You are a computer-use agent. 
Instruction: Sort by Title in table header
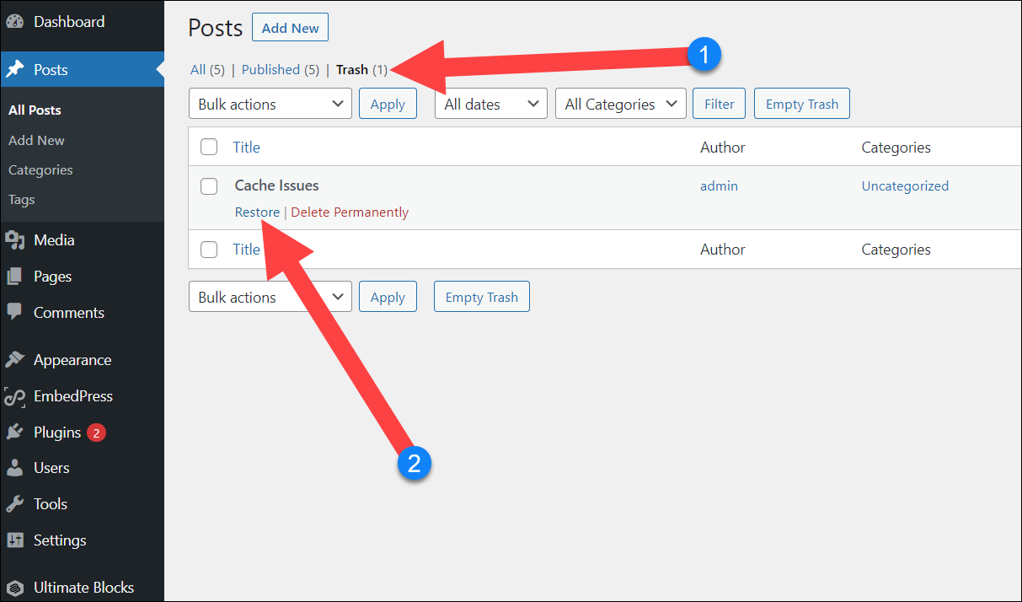coord(247,148)
